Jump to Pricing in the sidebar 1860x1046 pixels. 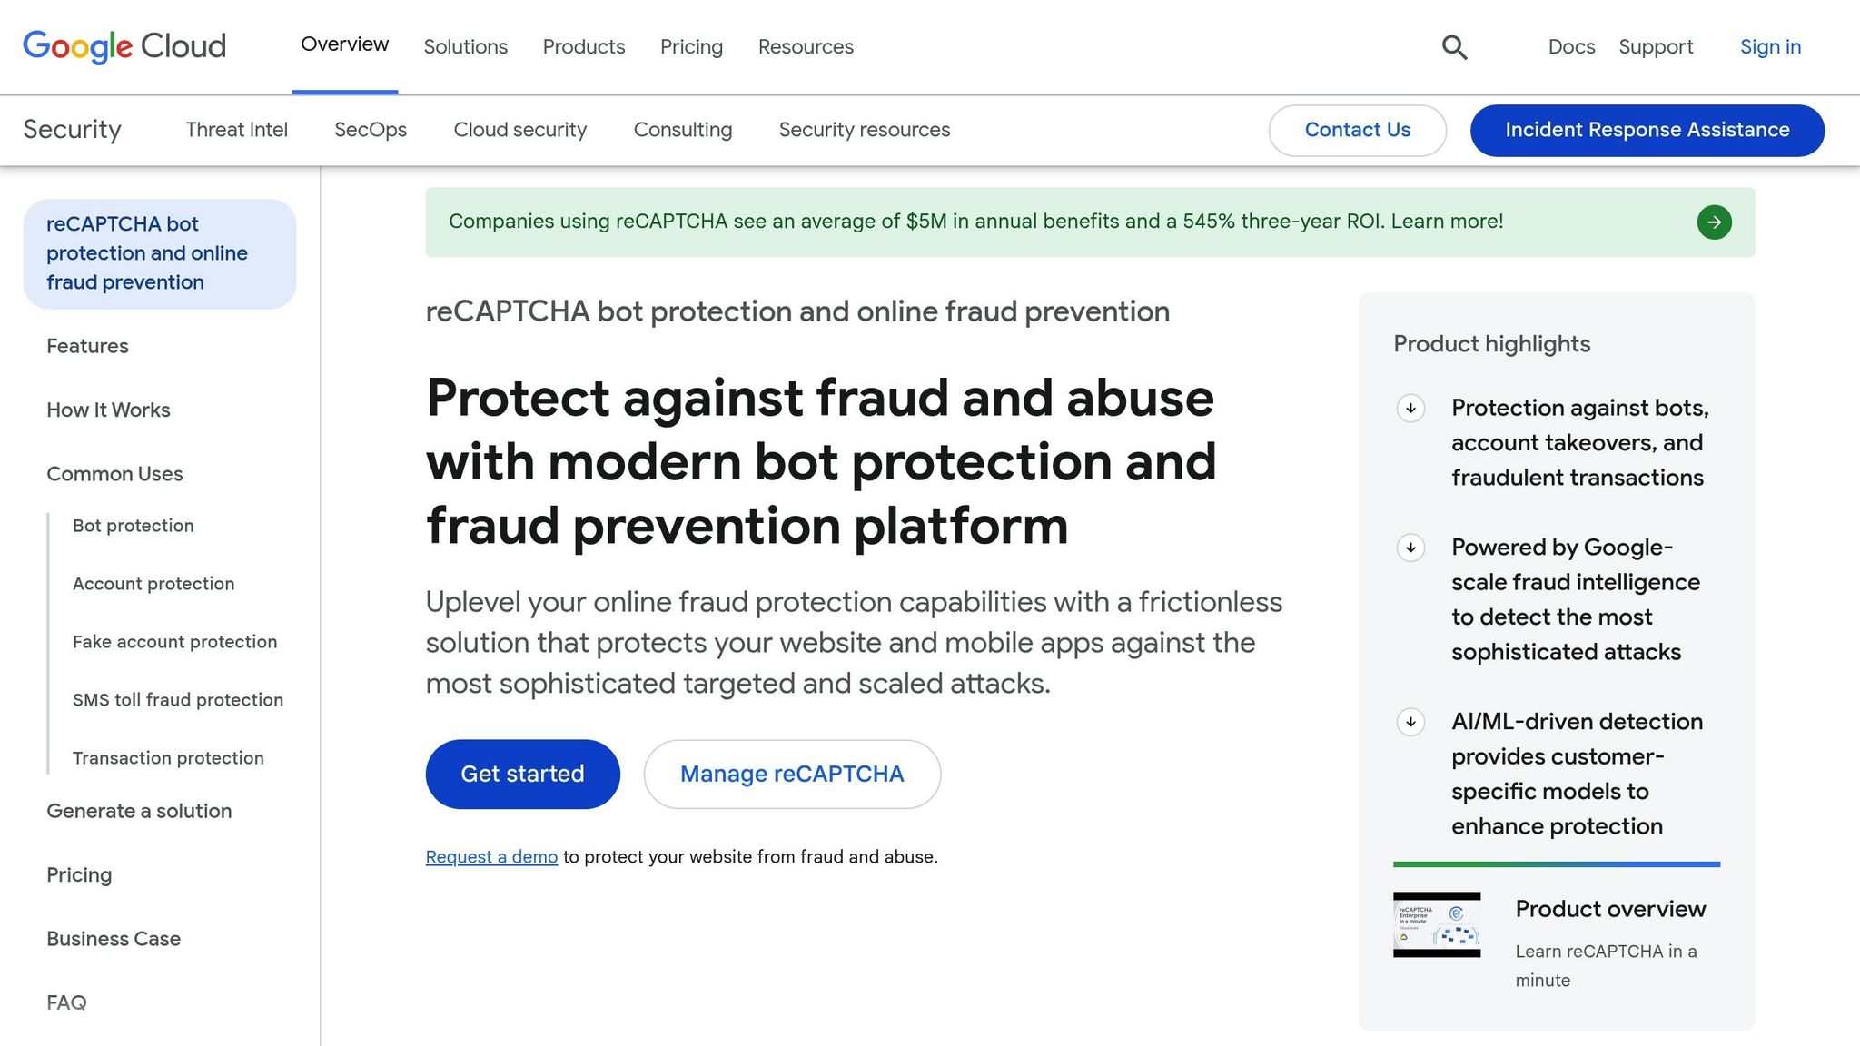[79, 875]
